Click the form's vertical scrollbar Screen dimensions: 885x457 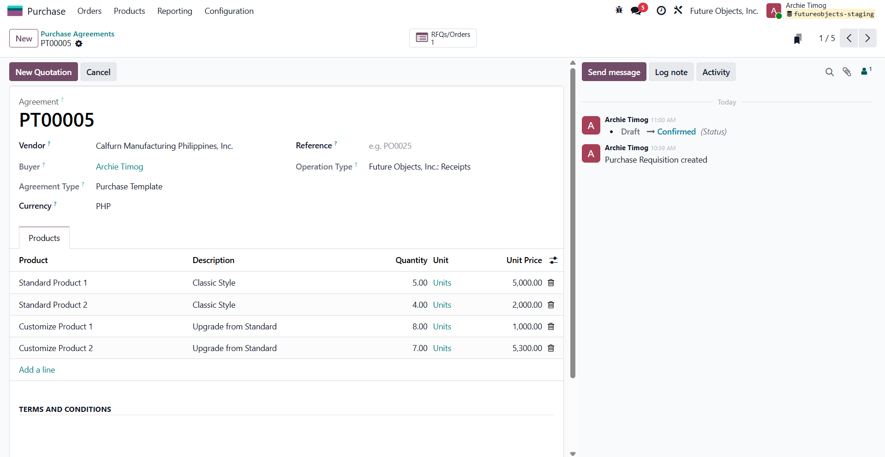tap(573, 221)
